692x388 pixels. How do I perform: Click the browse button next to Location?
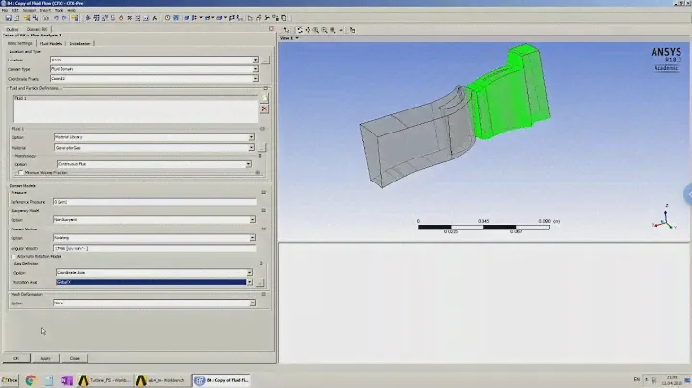point(265,60)
